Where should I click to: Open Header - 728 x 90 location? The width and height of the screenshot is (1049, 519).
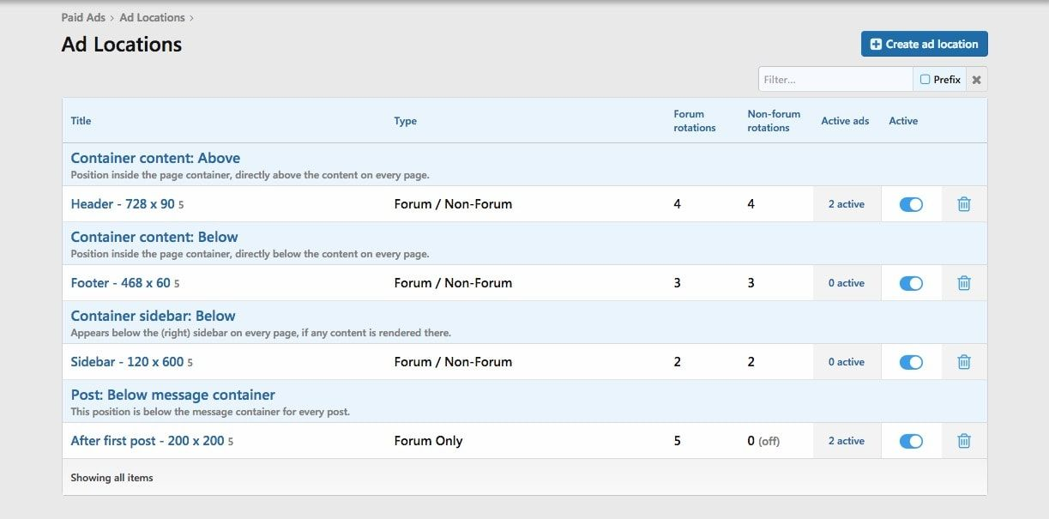(x=123, y=204)
